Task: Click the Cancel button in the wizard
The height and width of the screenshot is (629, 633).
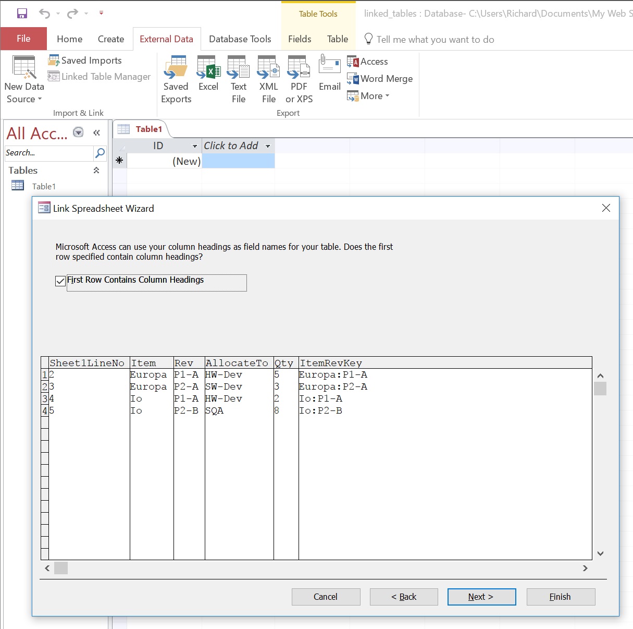Action: click(326, 597)
